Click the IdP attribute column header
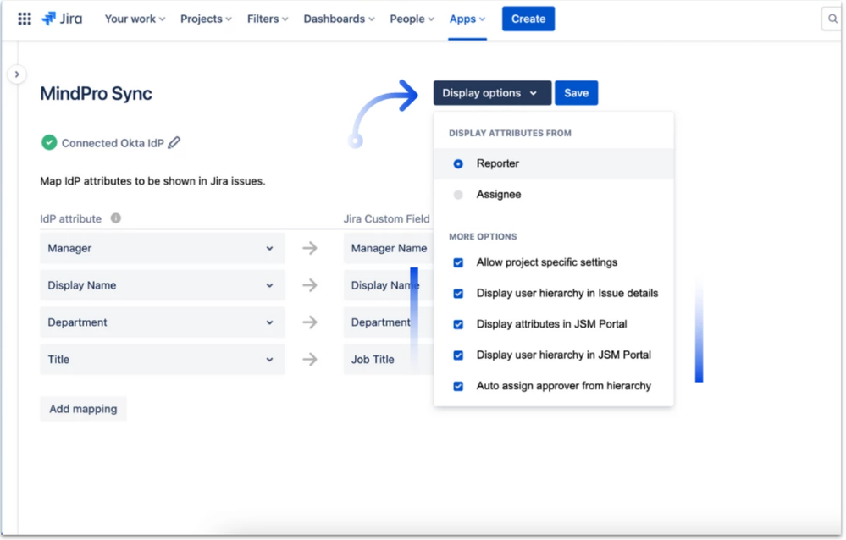846x540 pixels. [70, 218]
